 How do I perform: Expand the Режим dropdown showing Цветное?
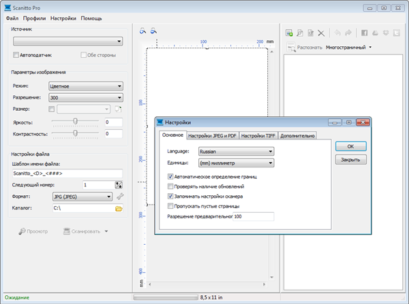pyautogui.click(x=85, y=86)
